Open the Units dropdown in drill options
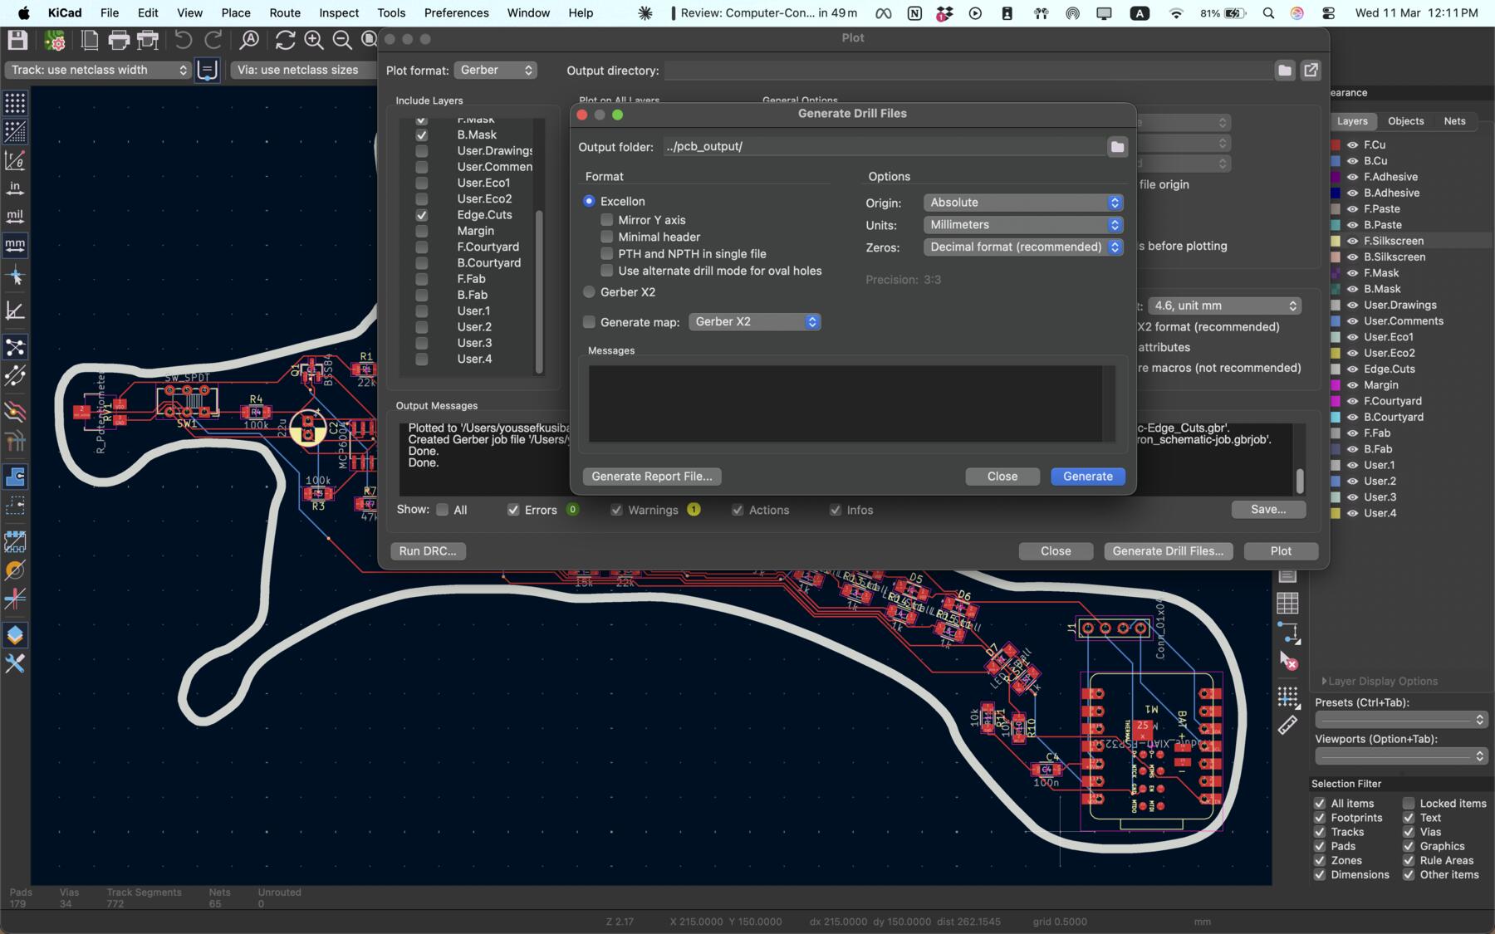Image resolution: width=1495 pixels, height=934 pixels. pyautogui.click(x=1023, y=225)
